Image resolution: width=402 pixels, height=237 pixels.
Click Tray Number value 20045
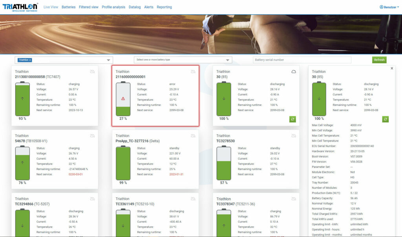click(x=354, y=183)
